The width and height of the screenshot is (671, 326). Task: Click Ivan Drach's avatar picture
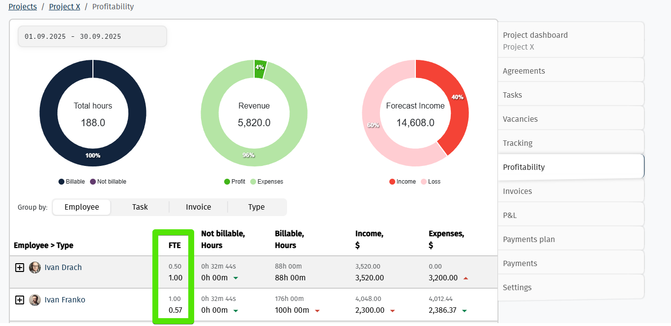35,268
